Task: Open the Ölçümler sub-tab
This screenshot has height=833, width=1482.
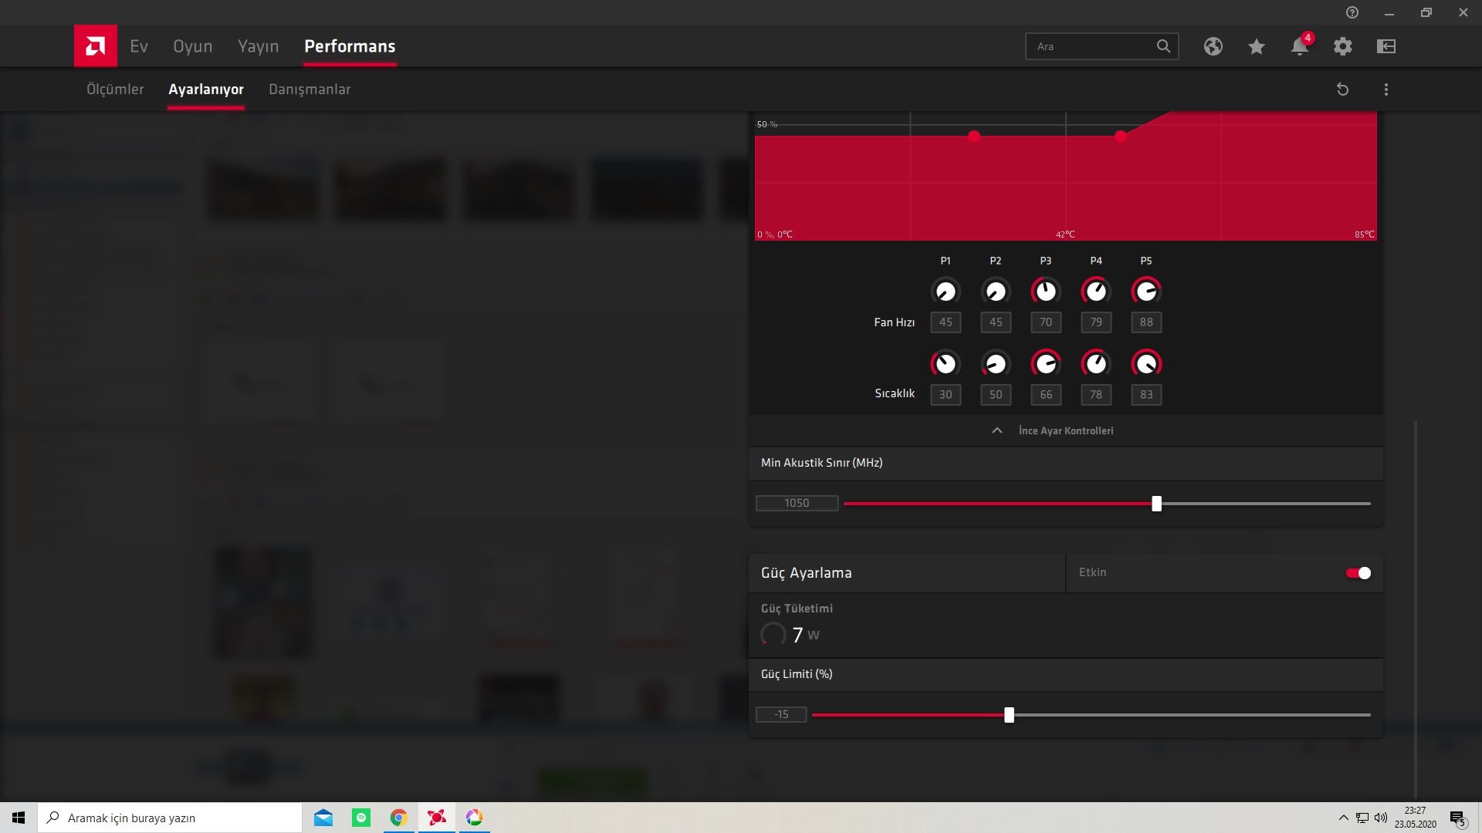Action: click(x=115, y=89)
